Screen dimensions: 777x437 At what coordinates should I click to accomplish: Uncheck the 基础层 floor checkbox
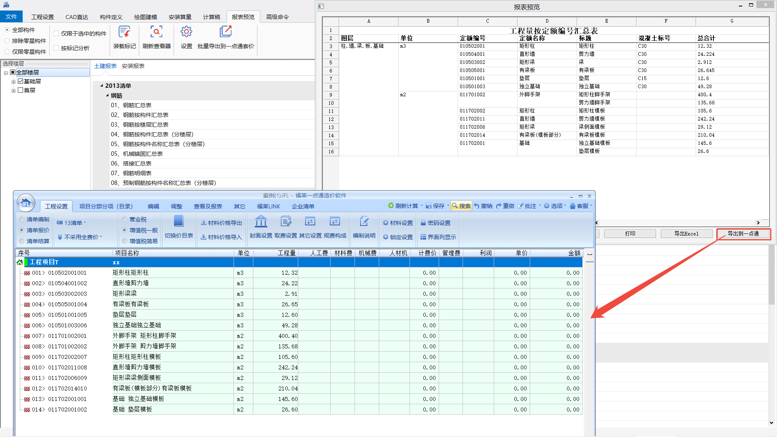click(x=20, y=81)
